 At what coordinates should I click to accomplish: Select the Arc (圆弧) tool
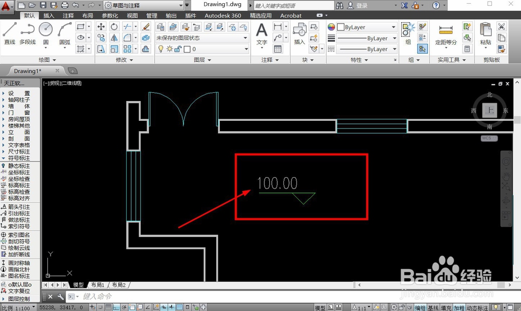pos(65,33)
